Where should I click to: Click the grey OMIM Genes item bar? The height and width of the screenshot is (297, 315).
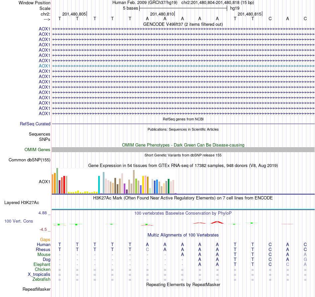[183, 150]
